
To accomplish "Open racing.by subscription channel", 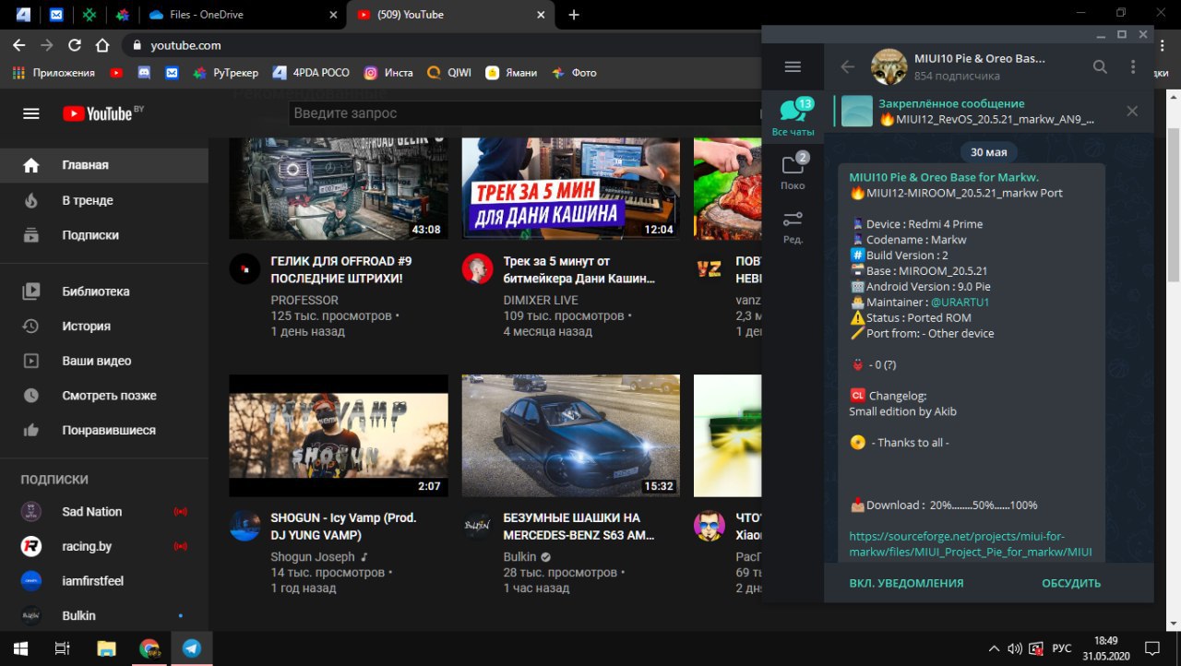I will pyautogui.click(x=103, y=546).
